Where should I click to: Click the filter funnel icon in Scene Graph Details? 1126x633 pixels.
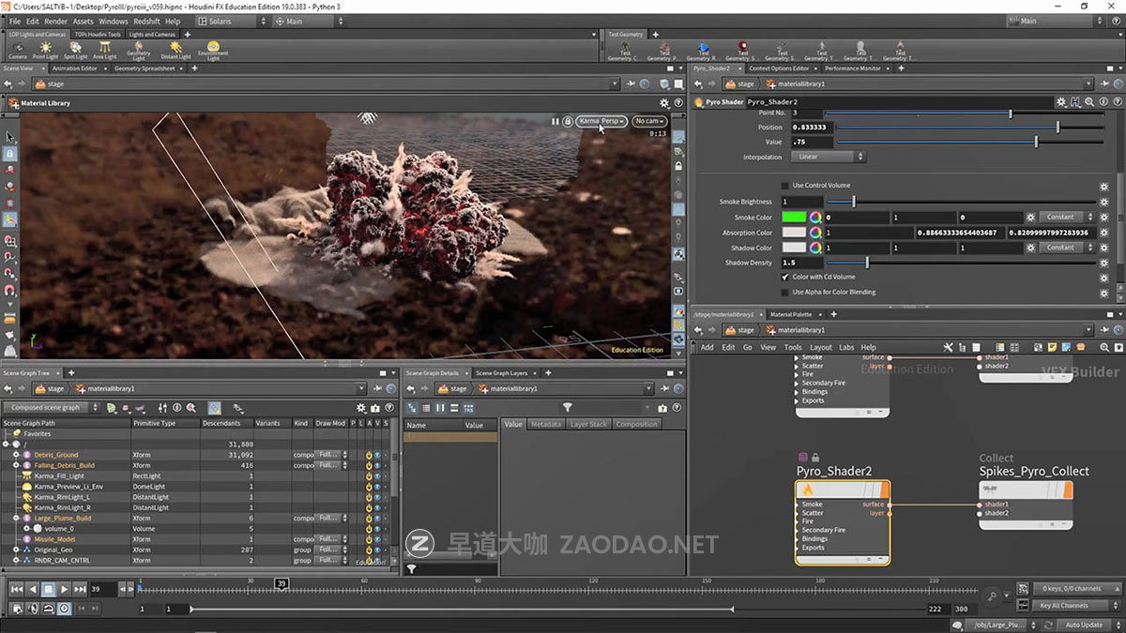[568, 408]
